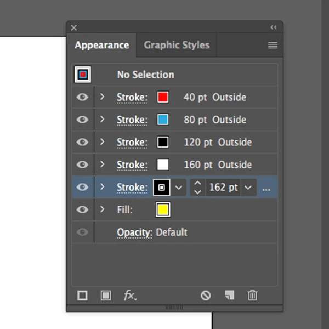Image resolution: width=329 pixels, height=329 pixels.
Task: Switch to the Graphic Styles tab
Action: [x=177, y=45]
